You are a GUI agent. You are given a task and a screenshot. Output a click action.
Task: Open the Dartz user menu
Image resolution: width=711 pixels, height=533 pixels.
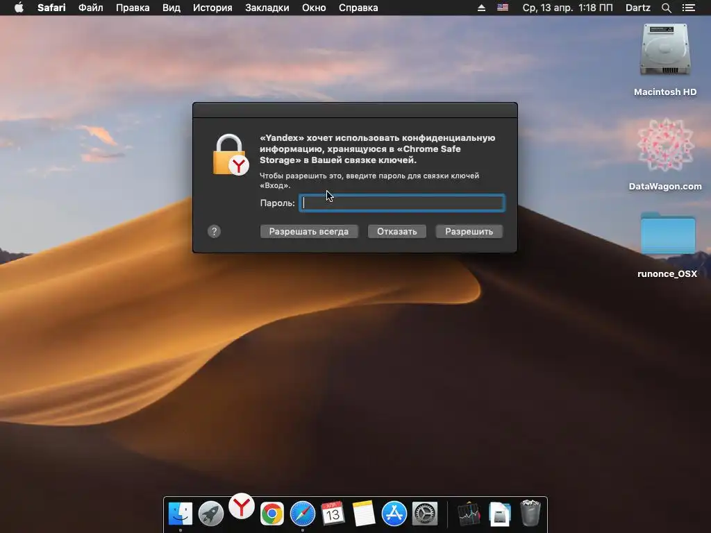coord(638,8)
